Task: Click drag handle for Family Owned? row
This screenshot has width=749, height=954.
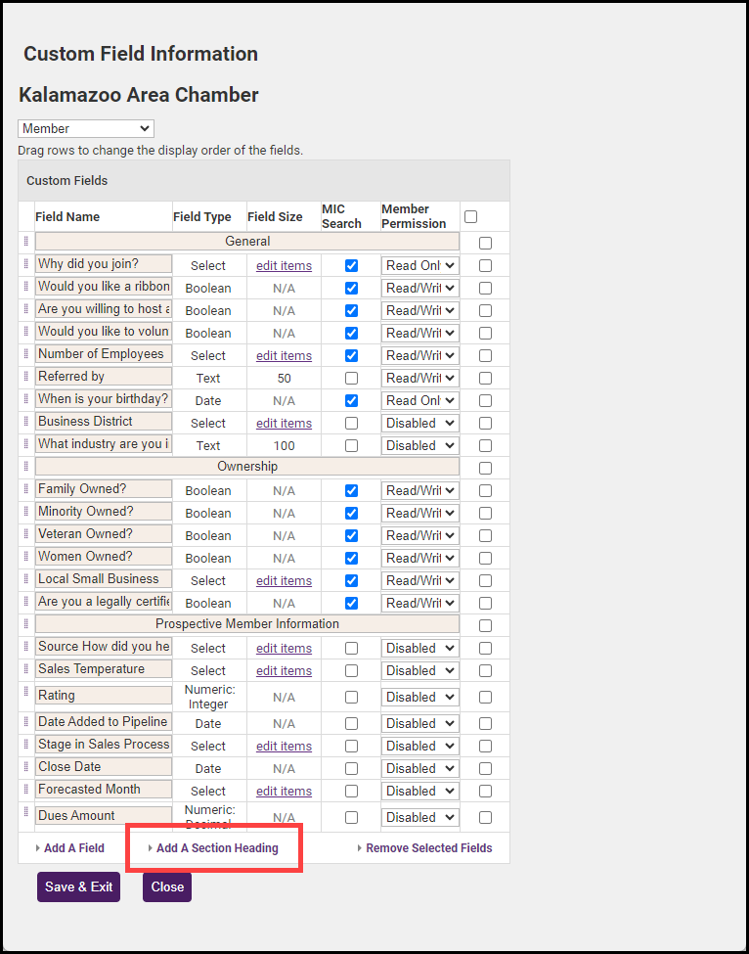Action: 26,489
